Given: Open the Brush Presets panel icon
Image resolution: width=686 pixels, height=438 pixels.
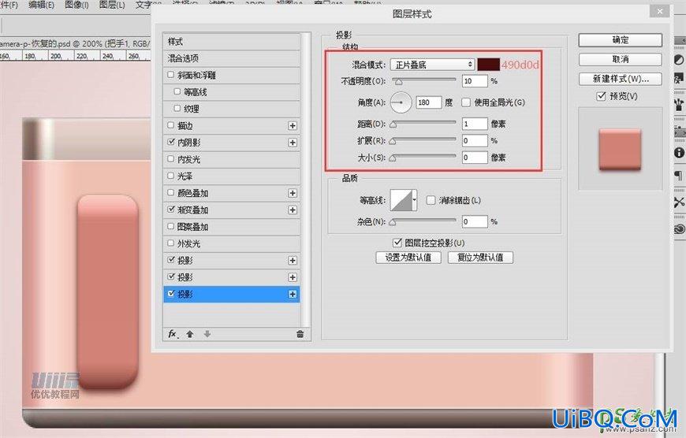Looking at the screenshot, I should pos(679,104).
